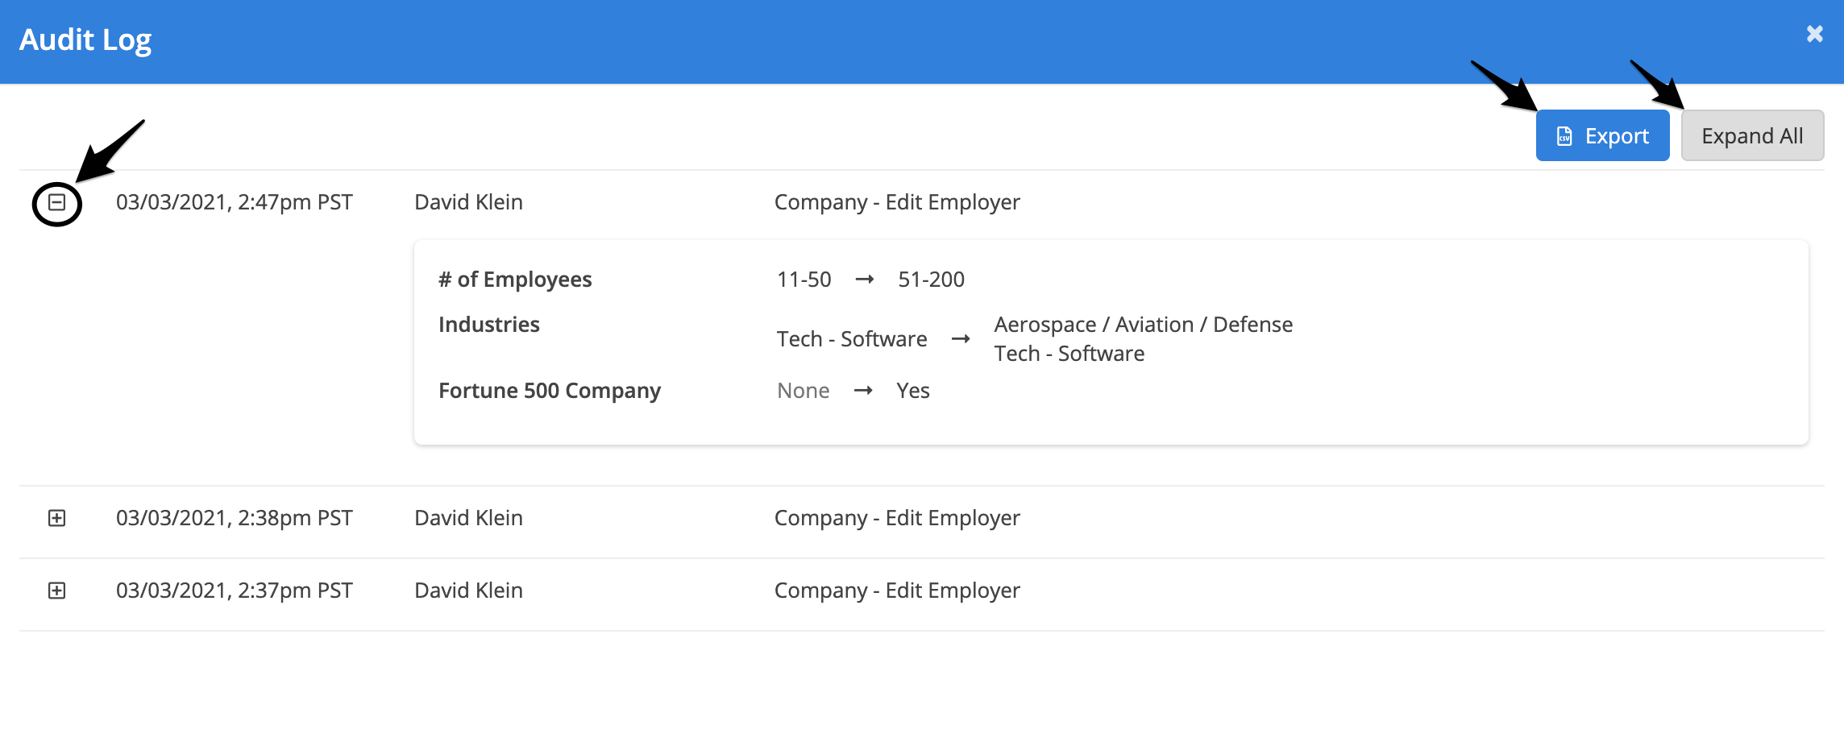Click the arrow icon next to None
The image size is (1844, 746).
pyautogui.click(x=862, y=391)
